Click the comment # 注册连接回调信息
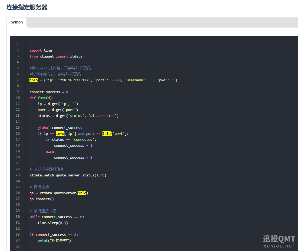Viewport: 298px width, 251px height. (47, 169)
